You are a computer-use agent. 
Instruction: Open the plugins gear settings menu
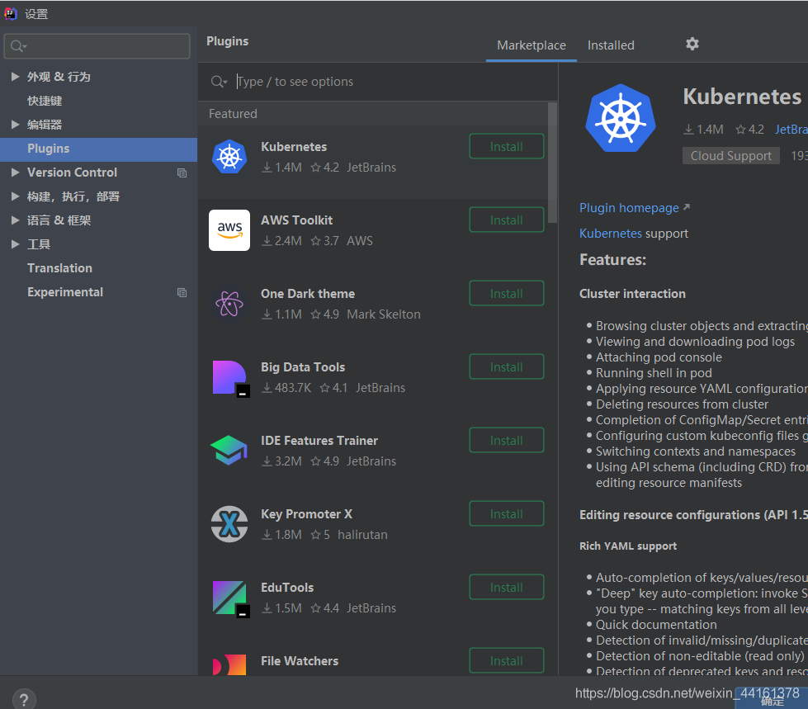click(x=692, y=44)
